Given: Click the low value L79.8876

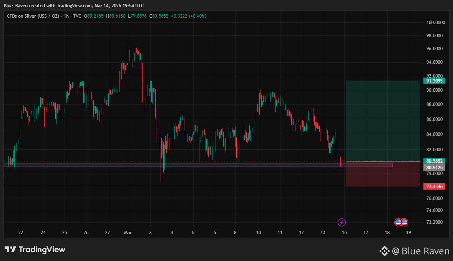Looking at the screenshot, I should 137,16.
